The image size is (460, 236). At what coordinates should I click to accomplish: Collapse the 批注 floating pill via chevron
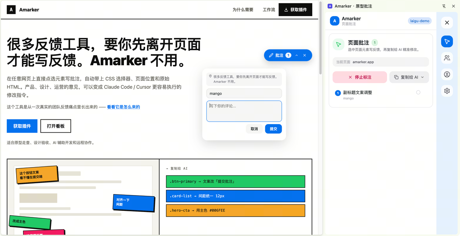point(296,55)
